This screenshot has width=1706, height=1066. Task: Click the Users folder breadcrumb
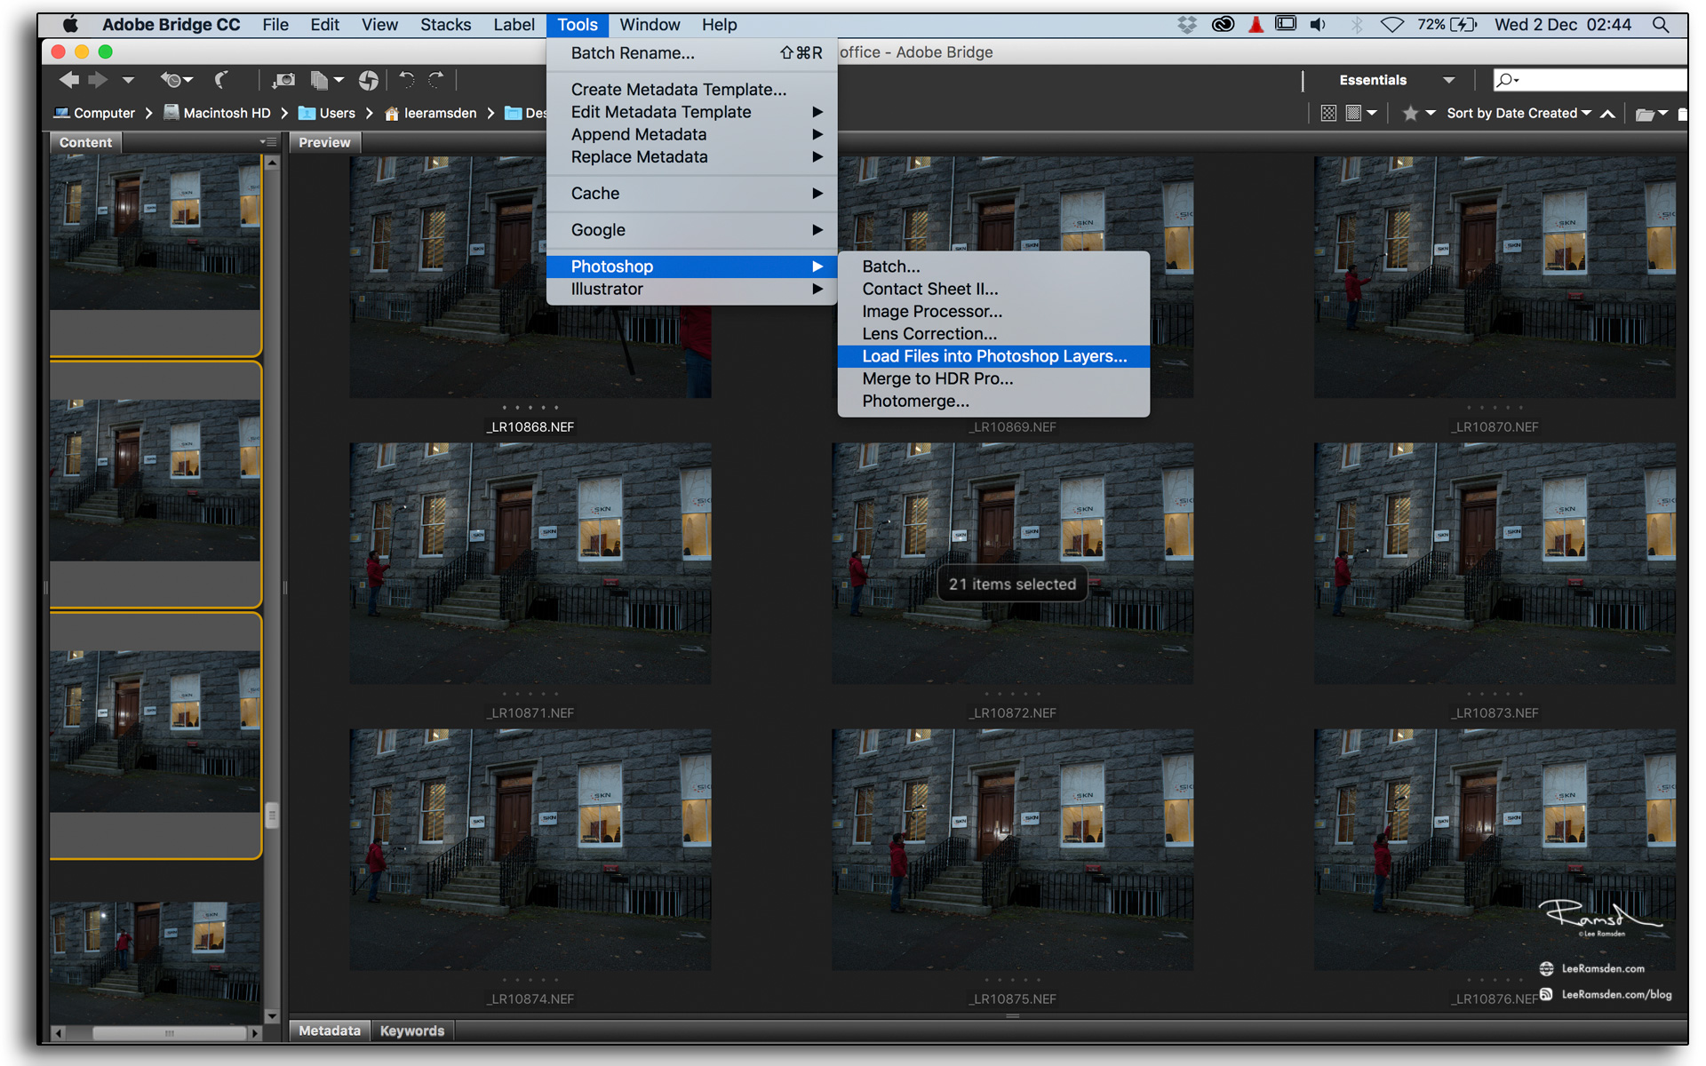click(x=327, y=113)
